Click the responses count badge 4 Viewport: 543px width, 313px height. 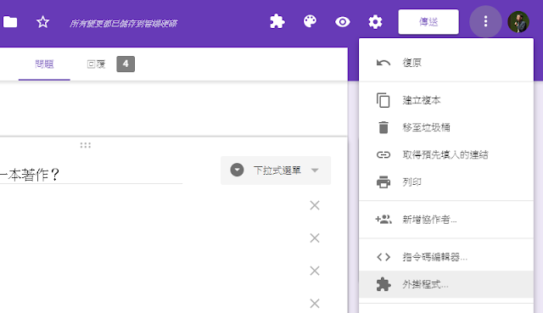click(126, 64)
